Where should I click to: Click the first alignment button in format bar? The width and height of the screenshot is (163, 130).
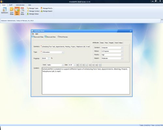click(x=90, y=65)
